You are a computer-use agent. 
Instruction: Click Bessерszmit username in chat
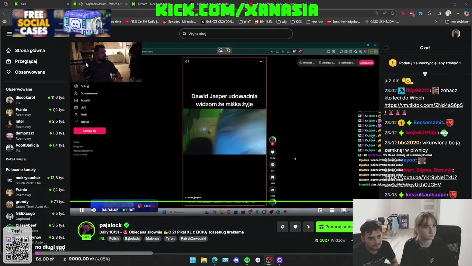pyautogui.click(x=428, y=123)
